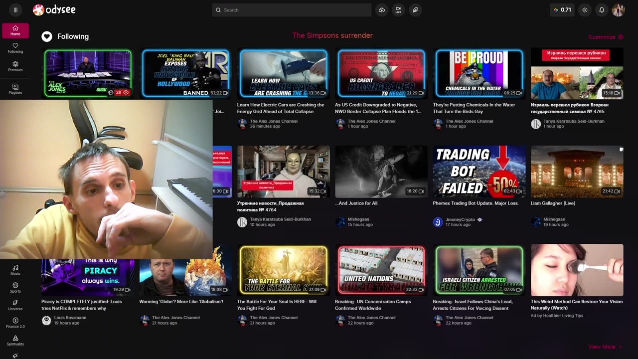Click title 'Breaking- UN Concentration Camps Confirmed Worldwide'
This screenshot has width=638, height=359.
(373, 305)
